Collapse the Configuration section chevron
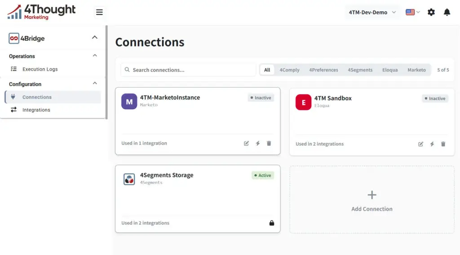460x255 pixels. click(x=95, y=84)
